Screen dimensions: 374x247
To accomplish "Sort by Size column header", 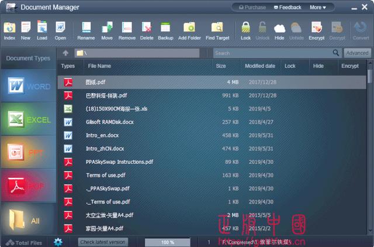I will tap(221, 66).
